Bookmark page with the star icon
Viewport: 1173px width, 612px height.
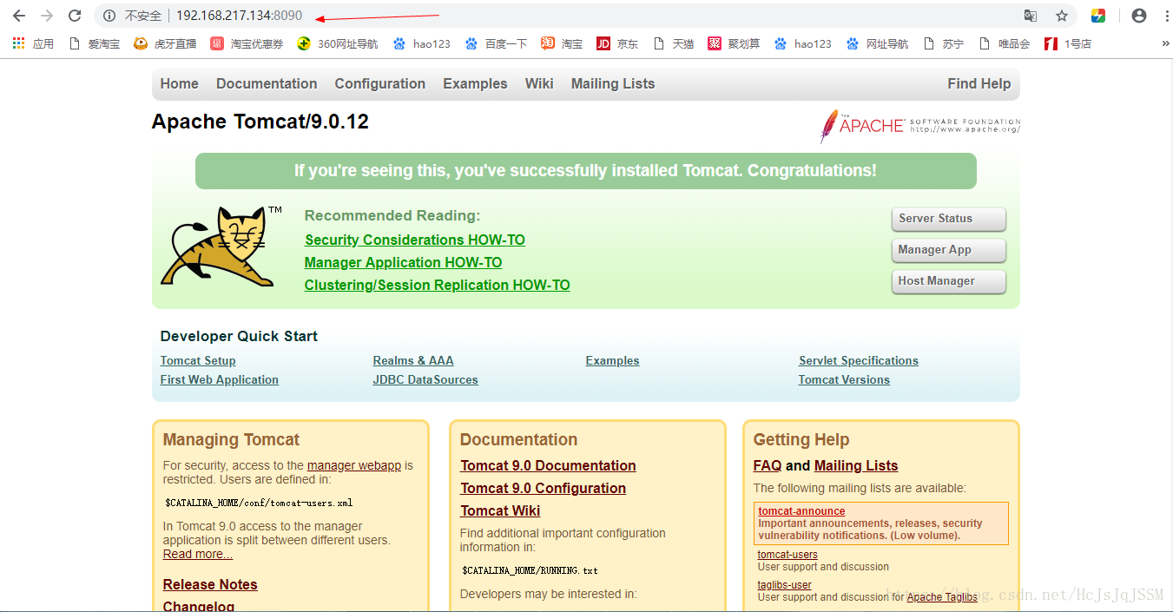coord(1061,16)
